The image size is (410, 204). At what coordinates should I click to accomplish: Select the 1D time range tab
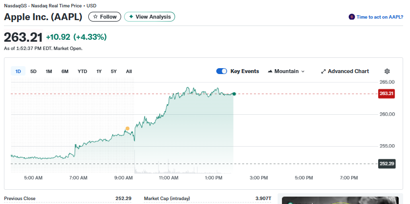tap(18, 71)
